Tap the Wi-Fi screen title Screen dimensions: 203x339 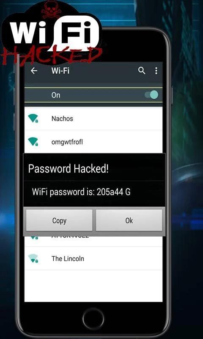pos(60,71)
